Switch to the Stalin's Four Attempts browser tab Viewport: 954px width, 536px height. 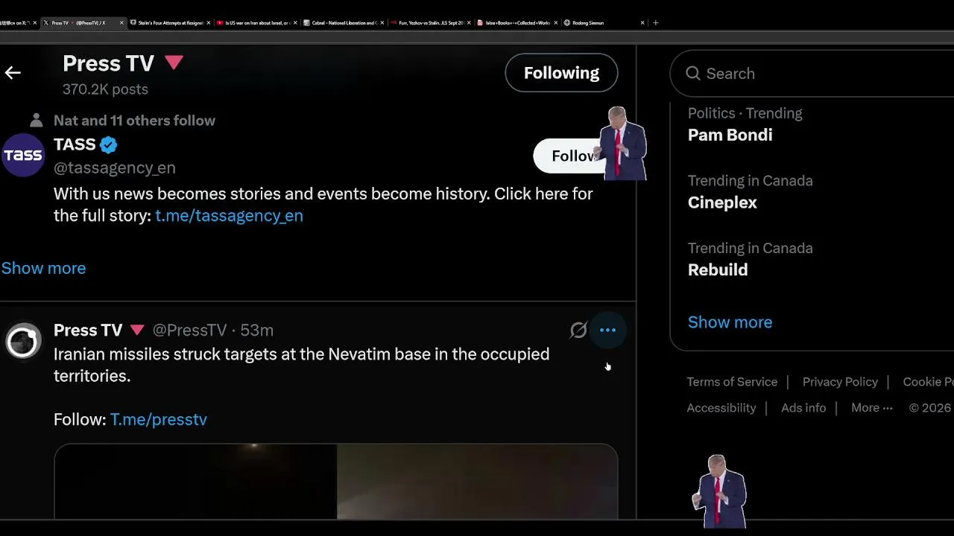(170, 23)
